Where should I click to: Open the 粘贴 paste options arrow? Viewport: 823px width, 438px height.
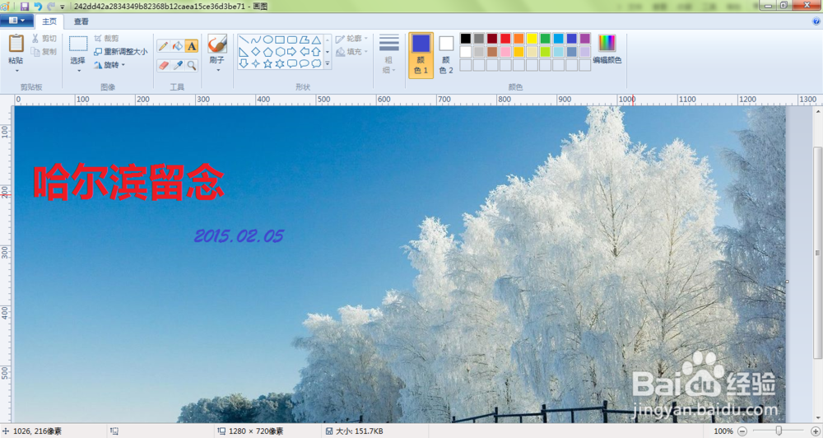(16, 71)
